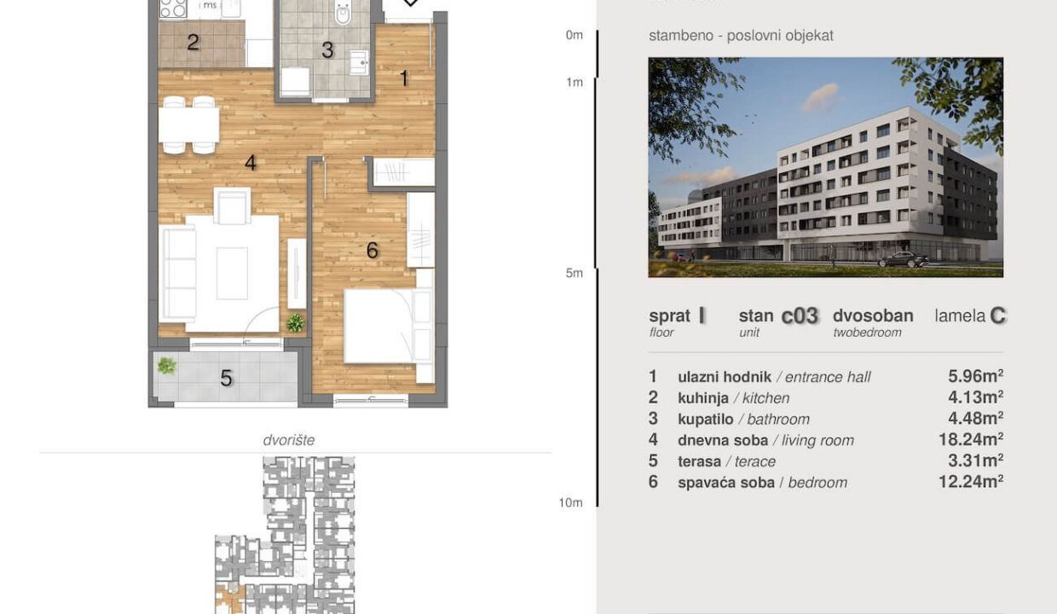
Task: Click room number 1 in the entrance hall
Action: click(404, 78)
